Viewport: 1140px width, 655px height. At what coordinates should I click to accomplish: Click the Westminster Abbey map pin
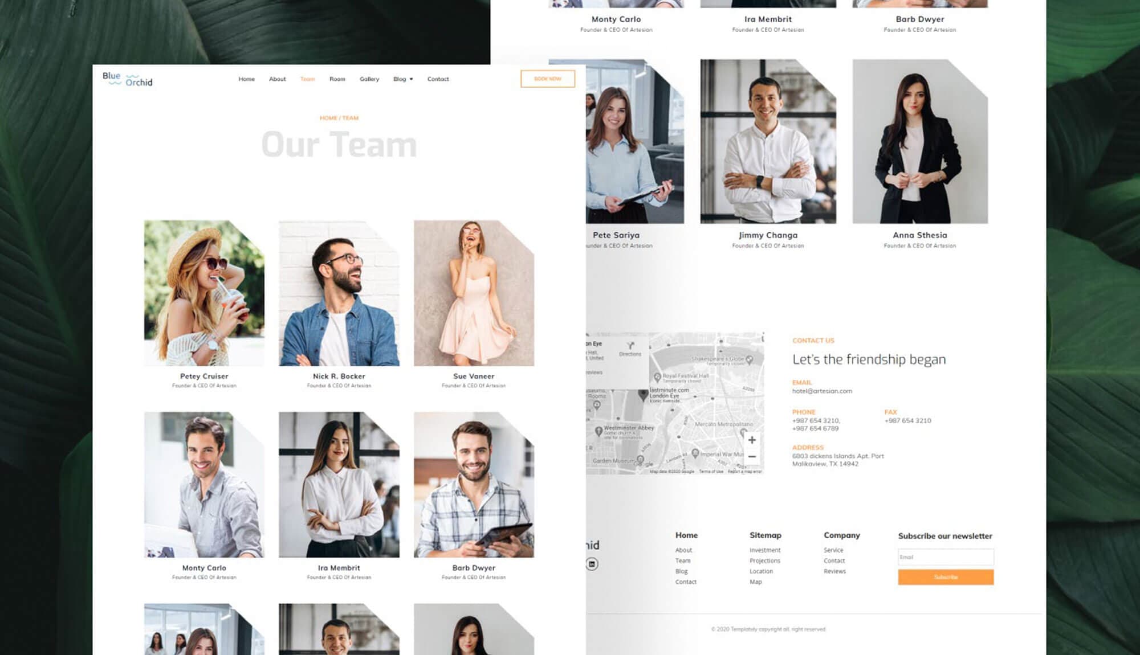pyautogui.click(x=598, y=431)
